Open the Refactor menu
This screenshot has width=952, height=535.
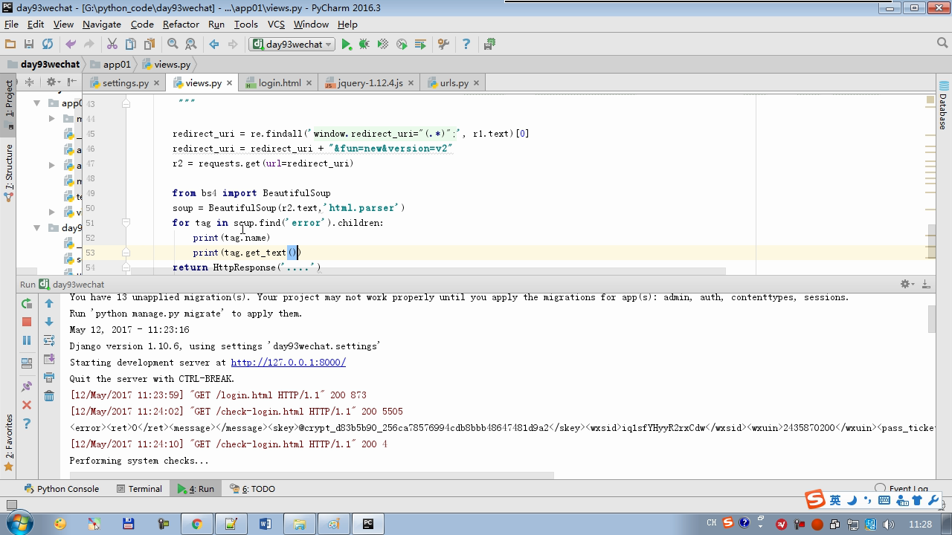[181, 24]
